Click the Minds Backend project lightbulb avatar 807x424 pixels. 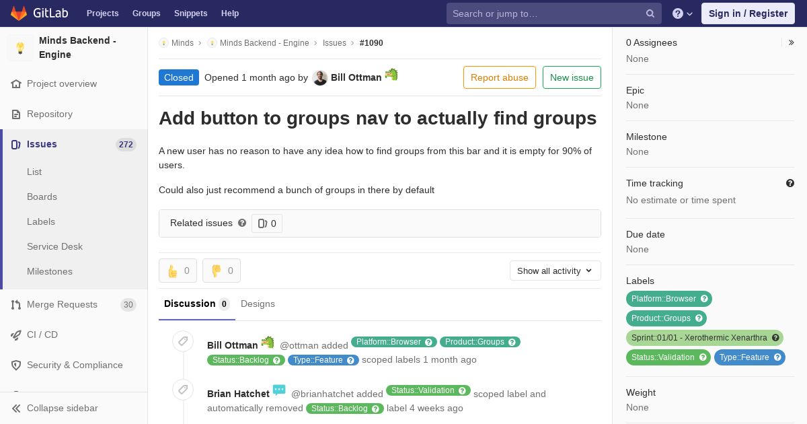pos(20,48)
